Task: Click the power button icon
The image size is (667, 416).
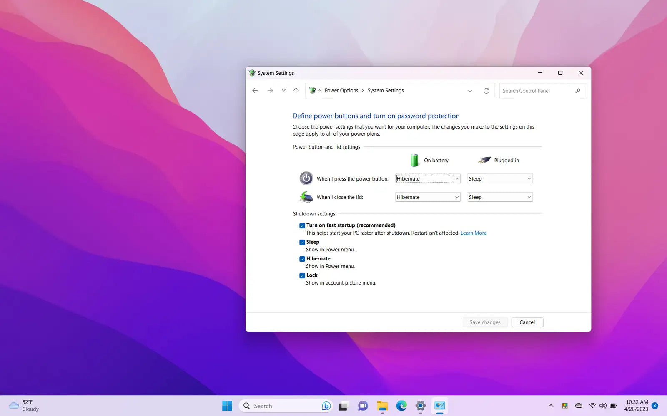Action: coord(306,178)
